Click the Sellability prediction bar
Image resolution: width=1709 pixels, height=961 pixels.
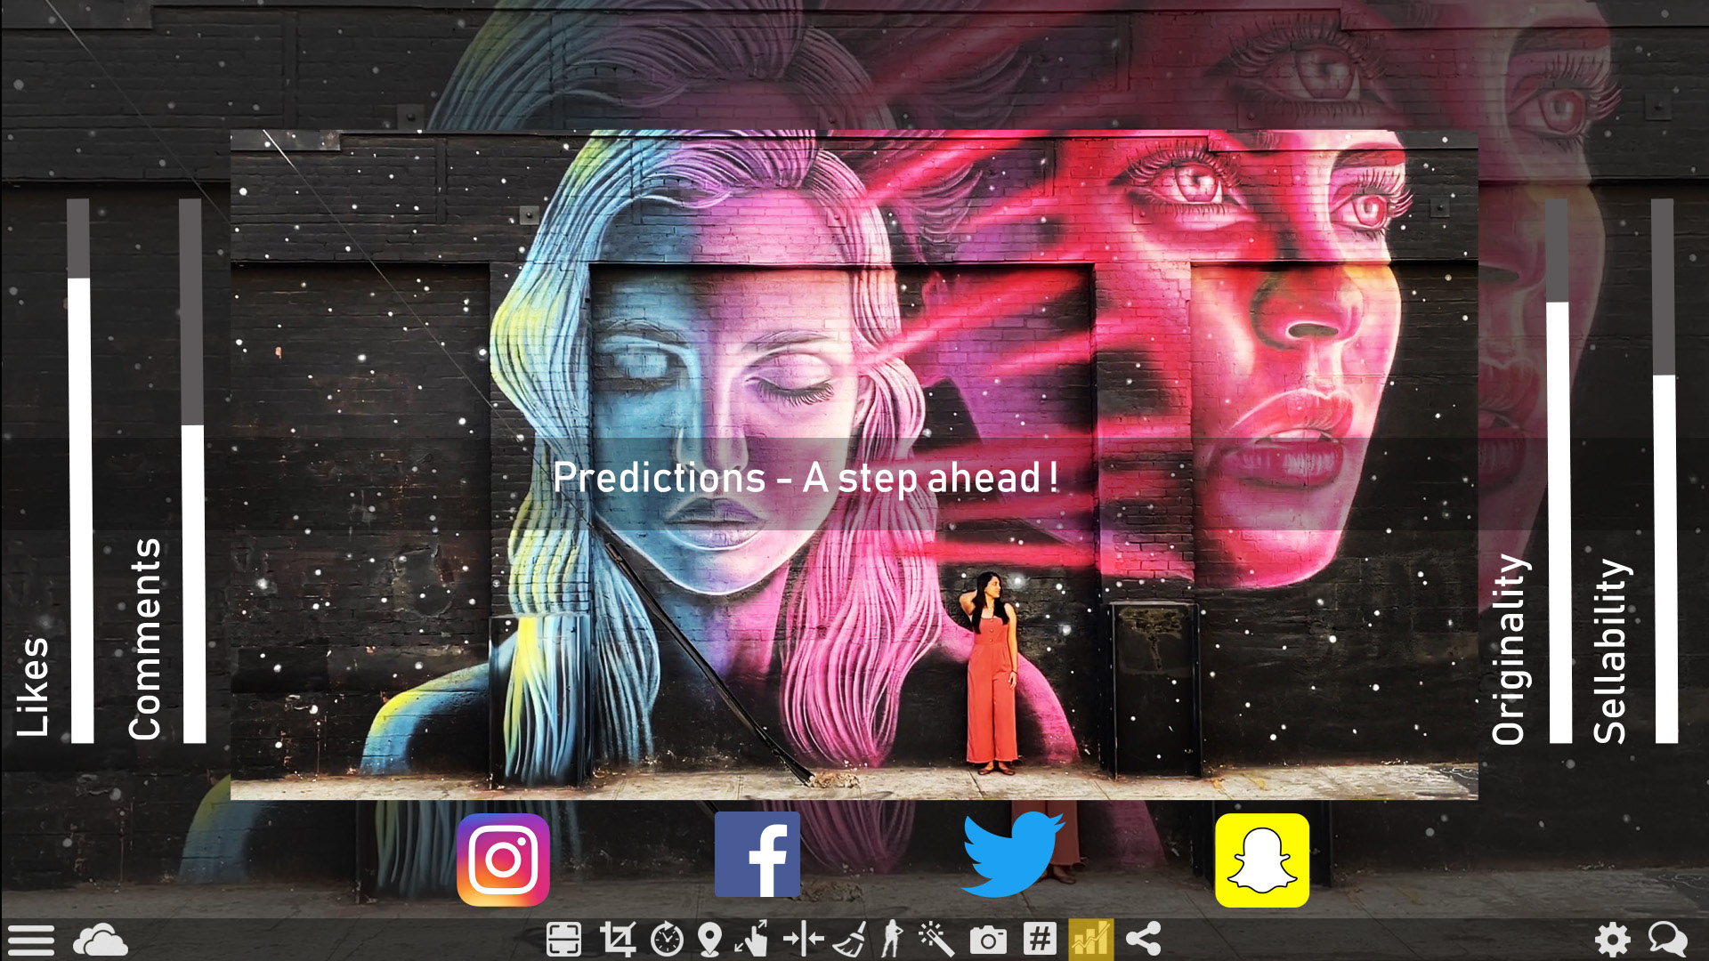1664,471
